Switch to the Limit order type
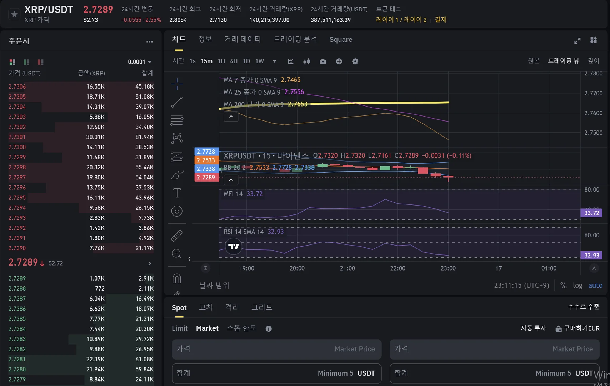The image size is (610, 386). tap(180, 328)
